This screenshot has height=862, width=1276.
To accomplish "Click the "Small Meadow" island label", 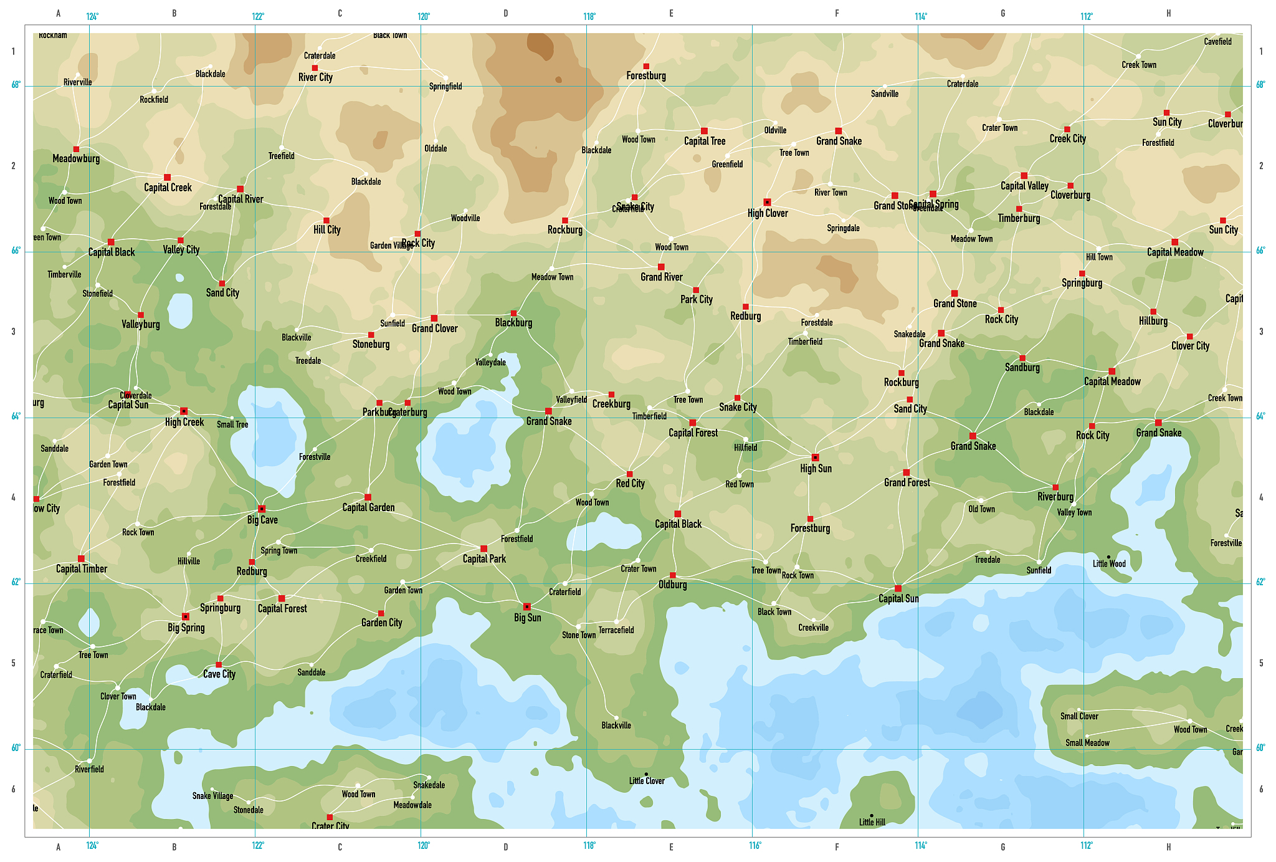I will click(x=1087, y=742).
